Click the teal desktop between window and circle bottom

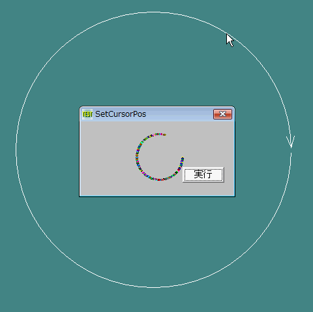coord(156,242)
